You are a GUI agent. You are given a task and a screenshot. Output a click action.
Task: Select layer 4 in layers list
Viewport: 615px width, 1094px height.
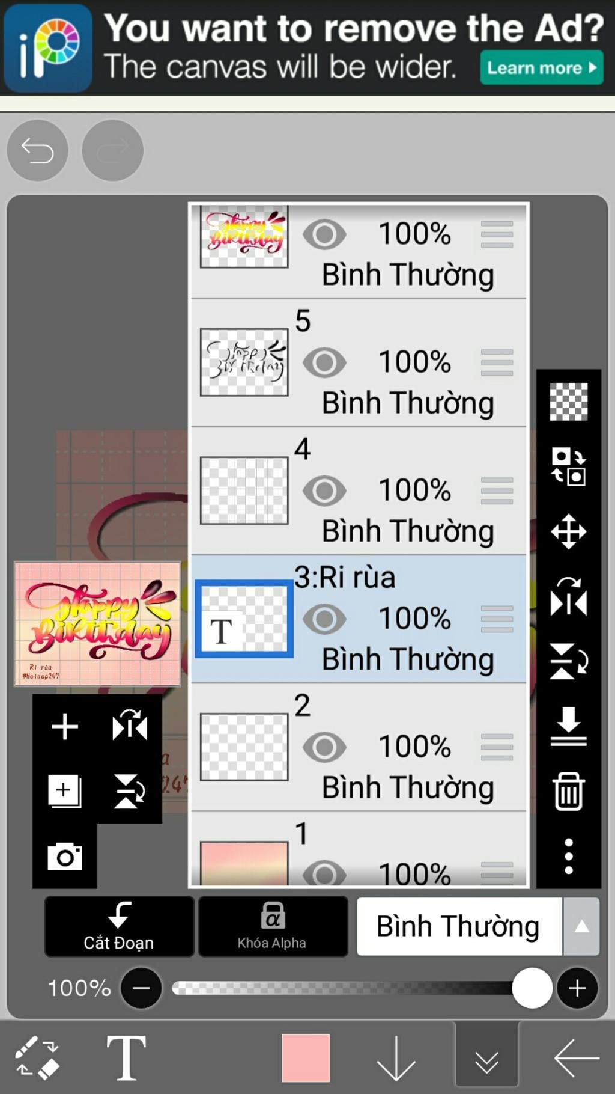359,490
